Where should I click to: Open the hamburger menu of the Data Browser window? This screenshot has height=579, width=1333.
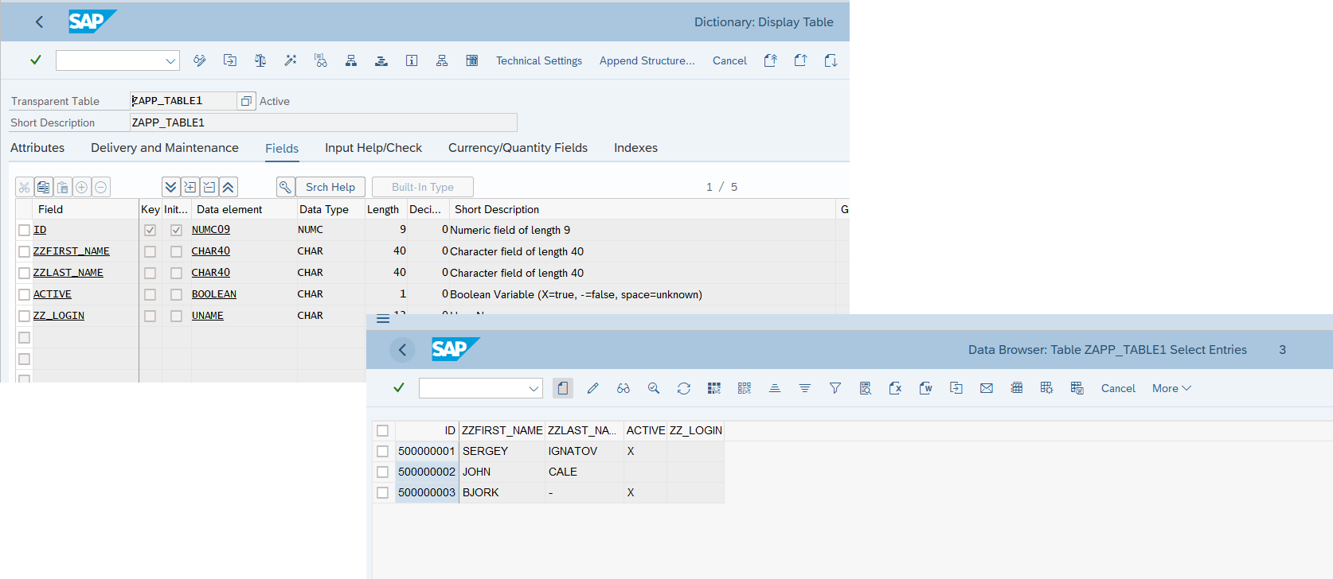pos(383,319)
